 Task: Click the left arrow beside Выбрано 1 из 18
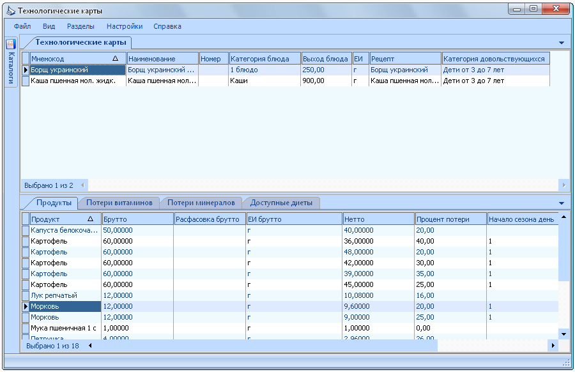click(90, 346)
